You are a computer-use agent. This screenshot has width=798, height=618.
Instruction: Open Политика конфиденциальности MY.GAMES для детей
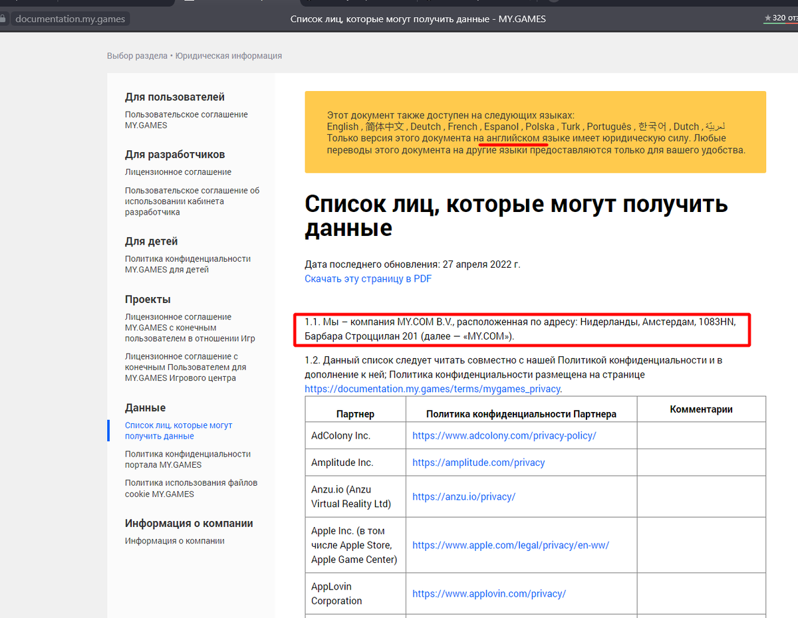[x=188, y=264]
